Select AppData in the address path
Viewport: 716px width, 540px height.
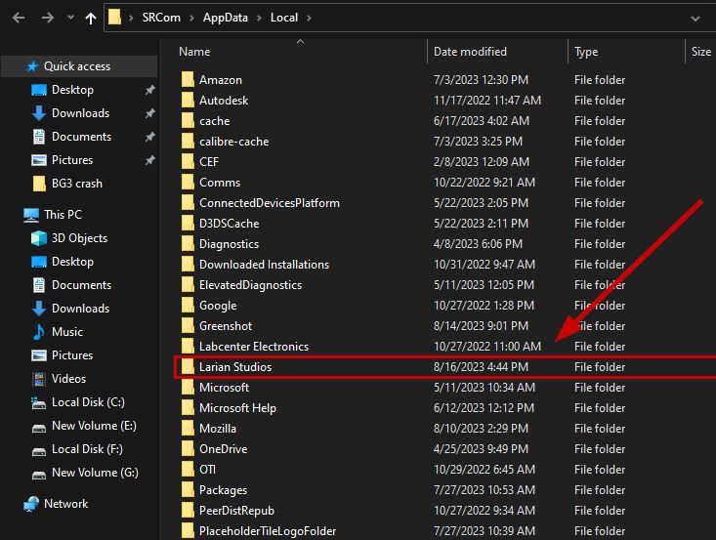(226, 18)
